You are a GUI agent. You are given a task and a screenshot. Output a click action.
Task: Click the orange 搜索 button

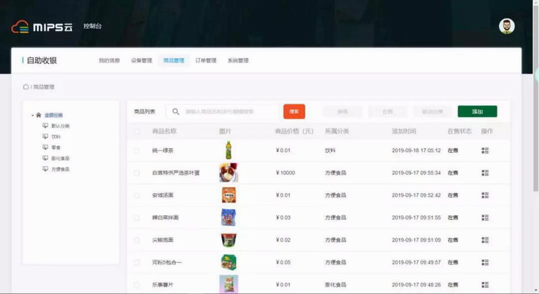pyautogui.click(x=294, y=112)
